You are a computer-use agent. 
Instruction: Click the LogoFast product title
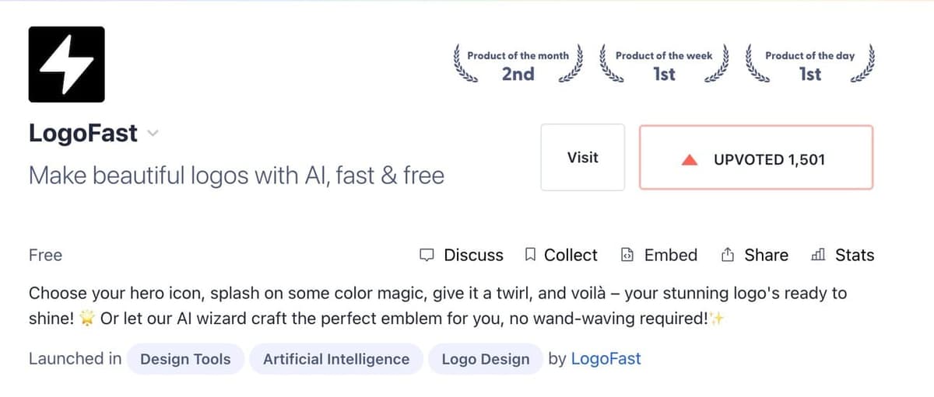(83, 134)
